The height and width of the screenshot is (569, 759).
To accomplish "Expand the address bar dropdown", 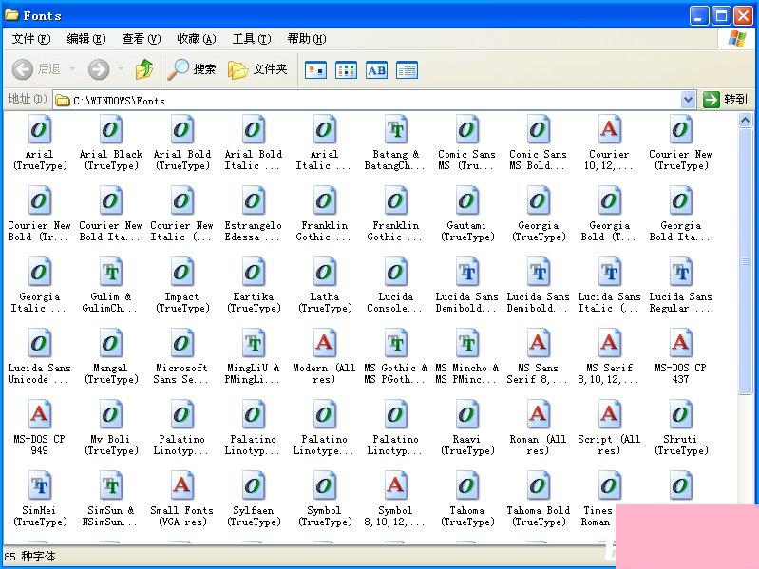I will [688, 100].
